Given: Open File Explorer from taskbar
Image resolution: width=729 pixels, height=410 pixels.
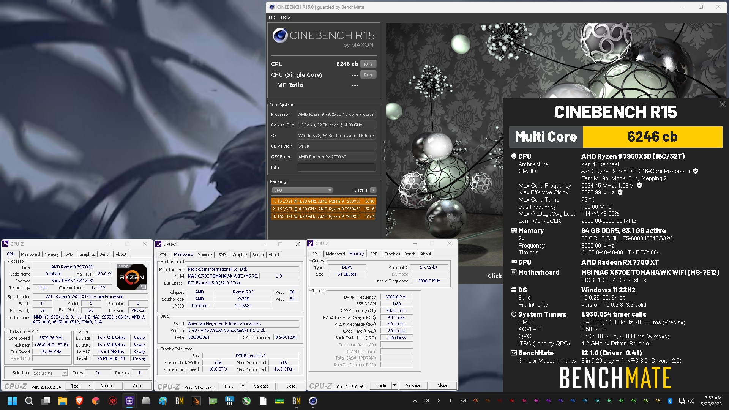Looking at the screenshot, I should tap(63, 401).
